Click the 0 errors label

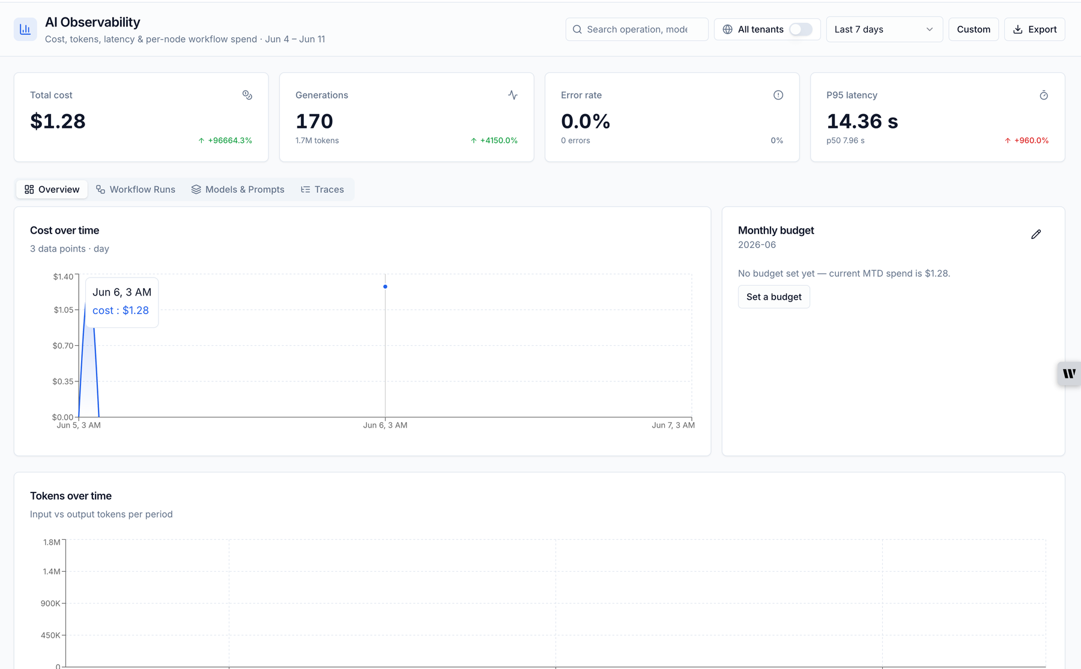point(575,141)
